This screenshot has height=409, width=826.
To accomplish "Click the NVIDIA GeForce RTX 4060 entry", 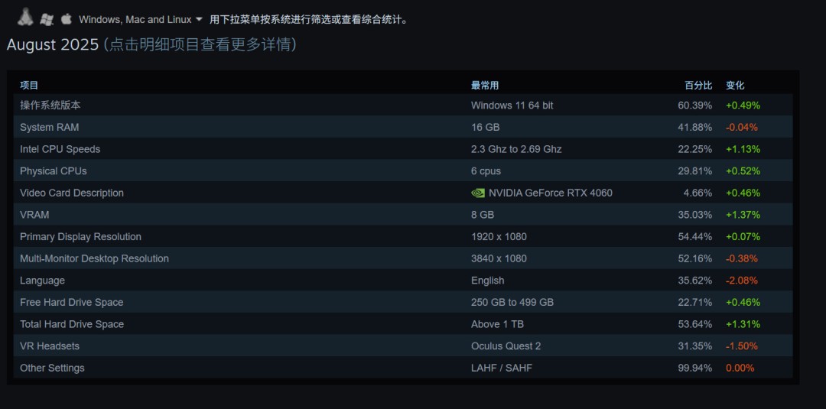I will tap(550, 193).
